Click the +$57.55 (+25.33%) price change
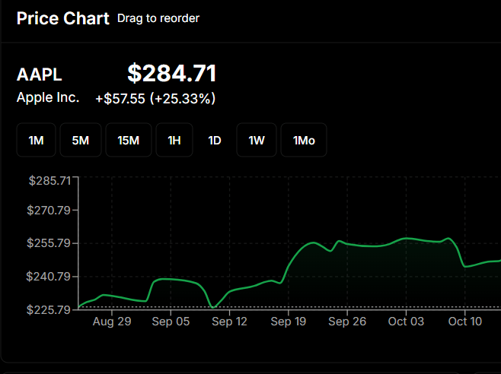Image resolution: width=501 pixels, height=374 pixels. (x=155, y=99)
